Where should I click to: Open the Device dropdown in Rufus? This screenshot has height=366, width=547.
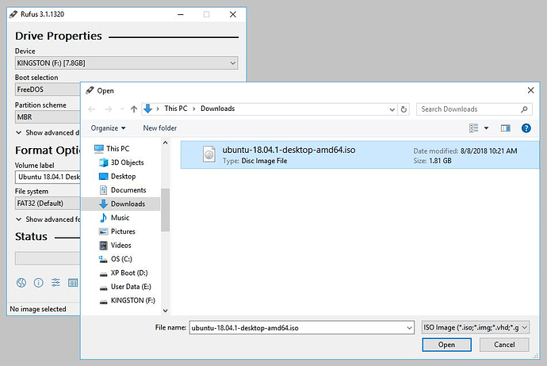[x=127, y=63]
